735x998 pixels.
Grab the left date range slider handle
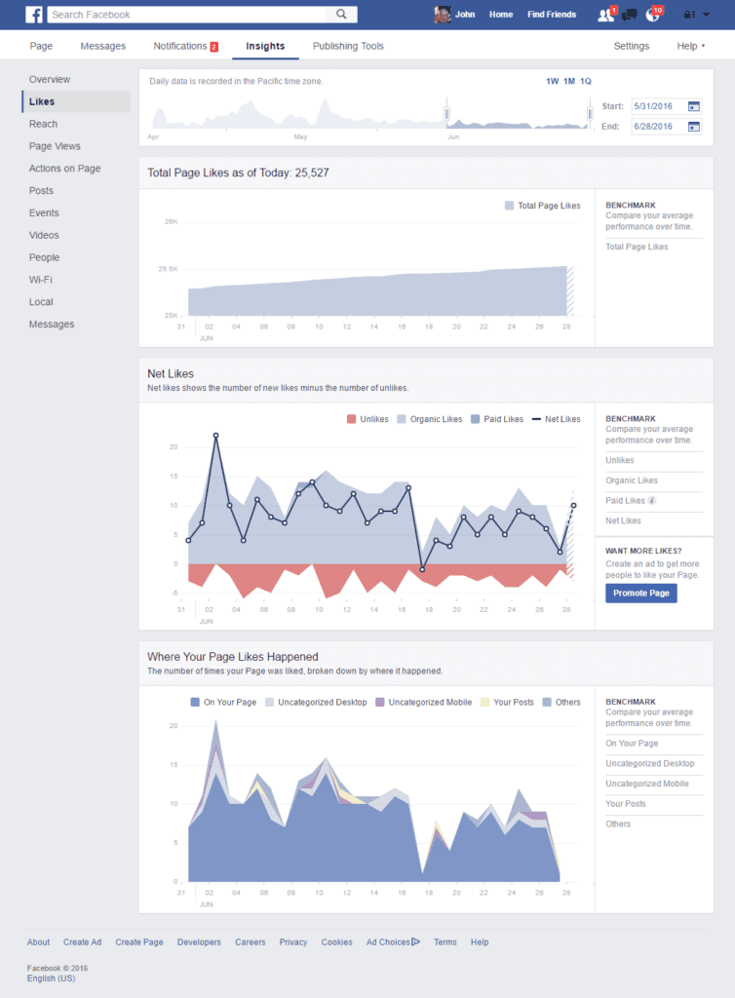click(x=447, y=113)
